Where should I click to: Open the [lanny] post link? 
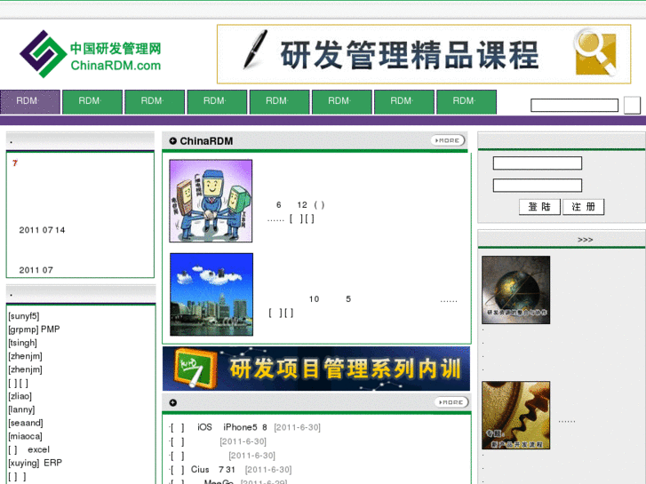click(21, 409)
